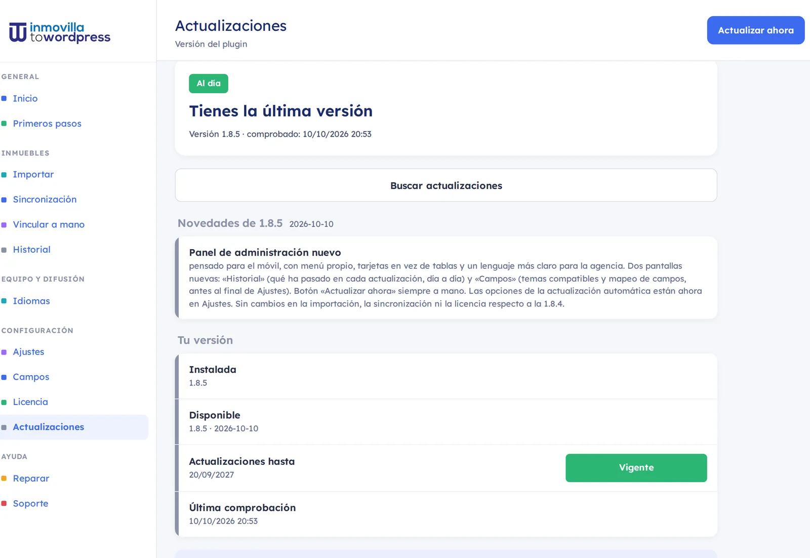Select the heading Tienes la última versión
The height and width of the screenshot is (558, 810).
point(281,111)
